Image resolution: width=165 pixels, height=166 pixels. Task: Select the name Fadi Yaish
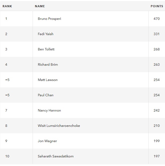tap(46, 34)
